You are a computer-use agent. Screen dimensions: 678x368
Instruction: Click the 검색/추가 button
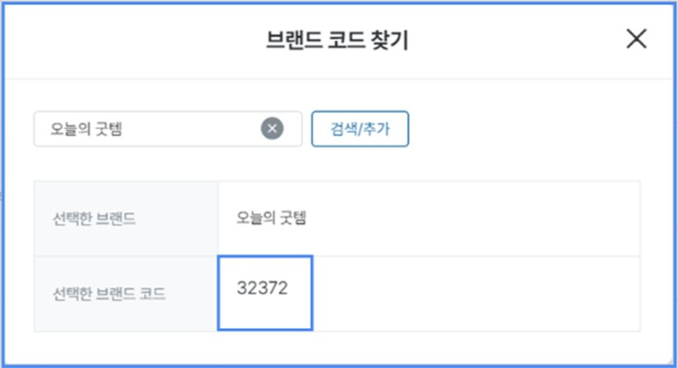pos(359,129)
